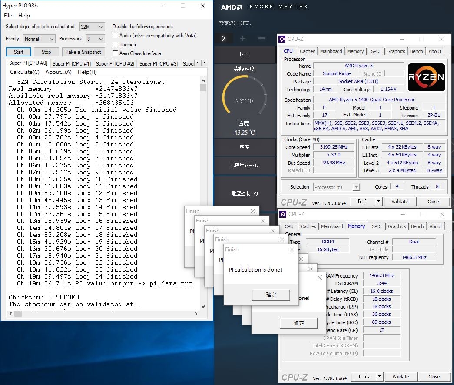Open the Help(H) menu in Super PI
Image resolution: width=454 pixels, height=385 pixels.
pos(87,72)
